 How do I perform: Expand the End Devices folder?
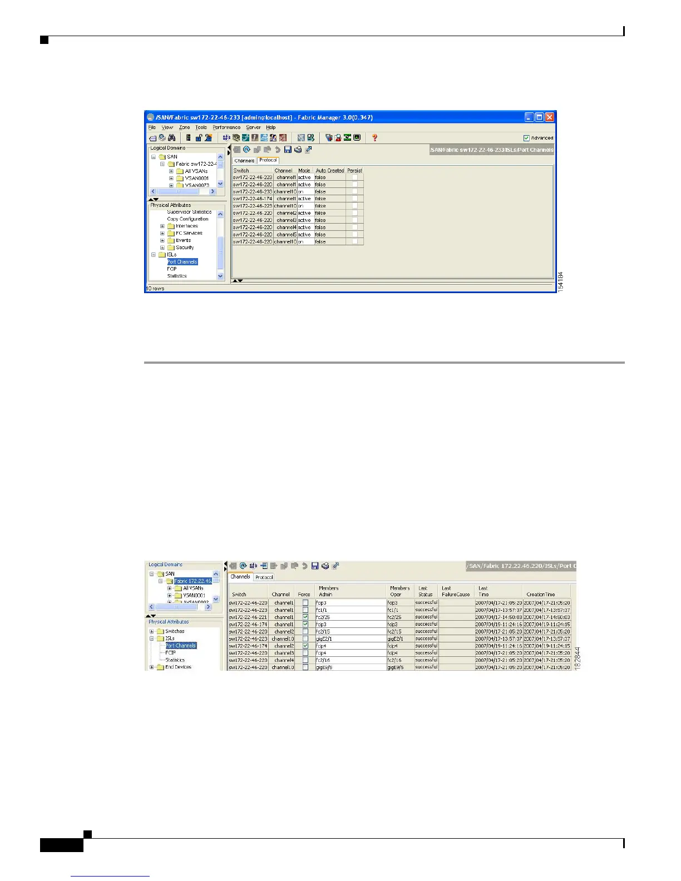coord(151,667)
